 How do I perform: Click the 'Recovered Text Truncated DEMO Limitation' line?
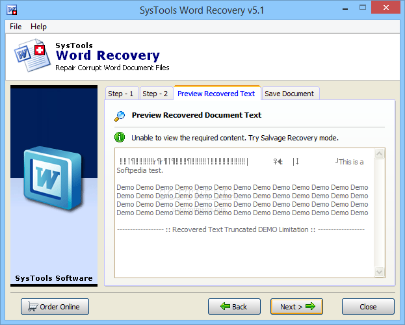point(241,229)
